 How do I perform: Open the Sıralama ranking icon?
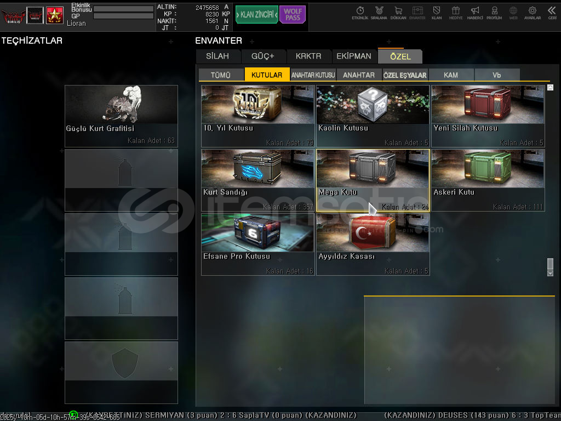(x=379, y=13)
